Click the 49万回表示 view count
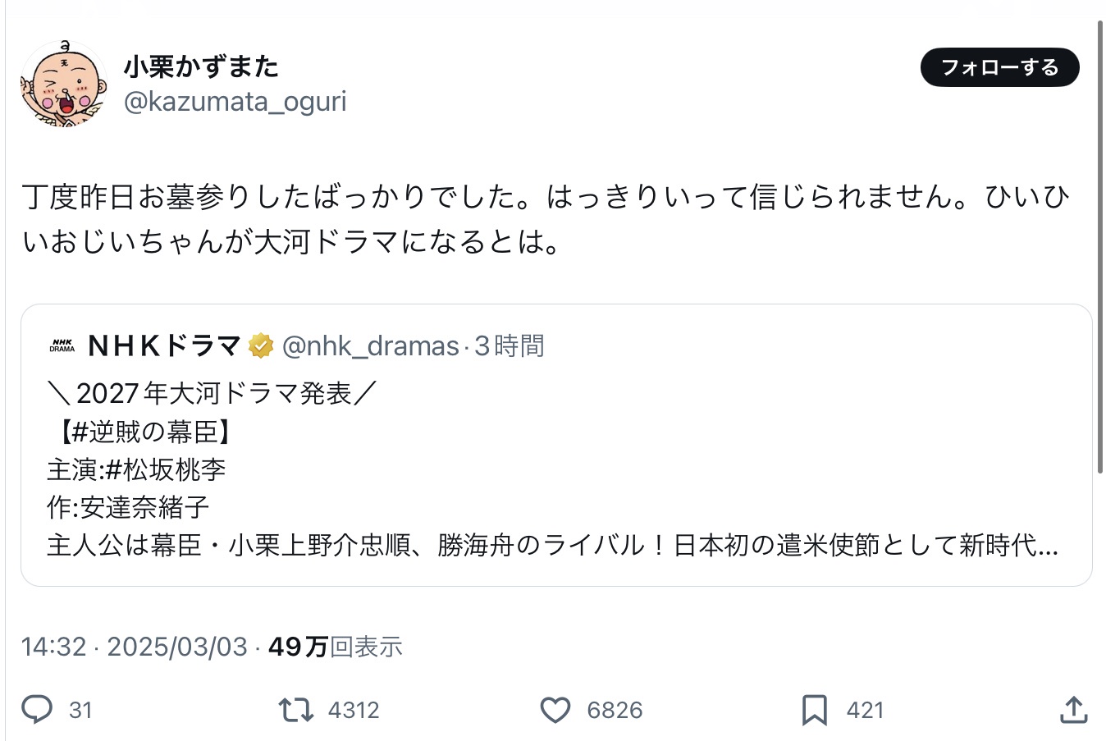 [x=336, y=647]
